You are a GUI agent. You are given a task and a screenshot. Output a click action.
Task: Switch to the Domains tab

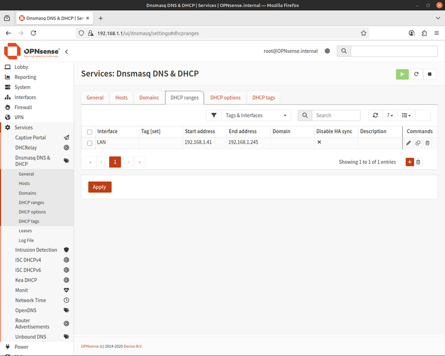click(x=149, y=98)
